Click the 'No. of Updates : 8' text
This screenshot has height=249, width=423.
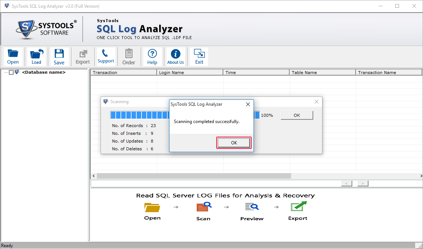tap(132, 141)
